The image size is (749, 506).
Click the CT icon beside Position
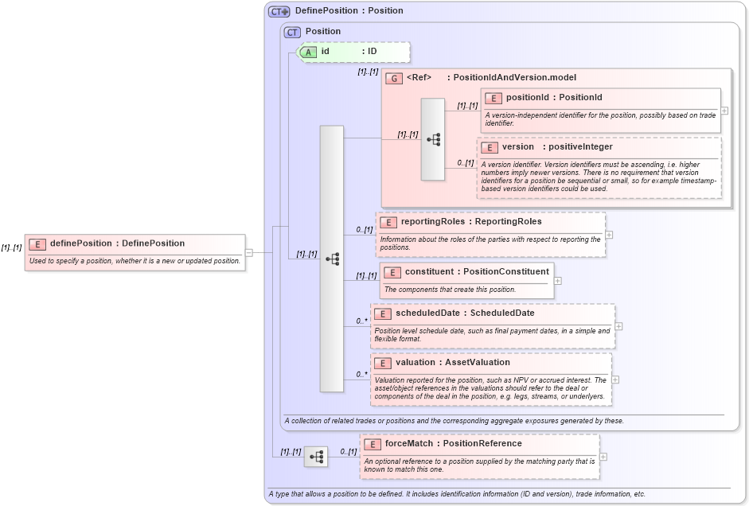[x=292, y=32]
